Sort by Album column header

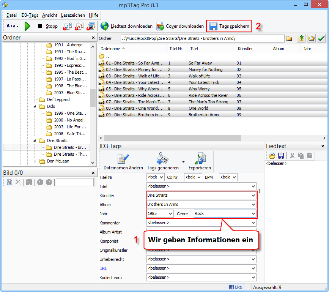pyautogui.click(x=285, y=49)
